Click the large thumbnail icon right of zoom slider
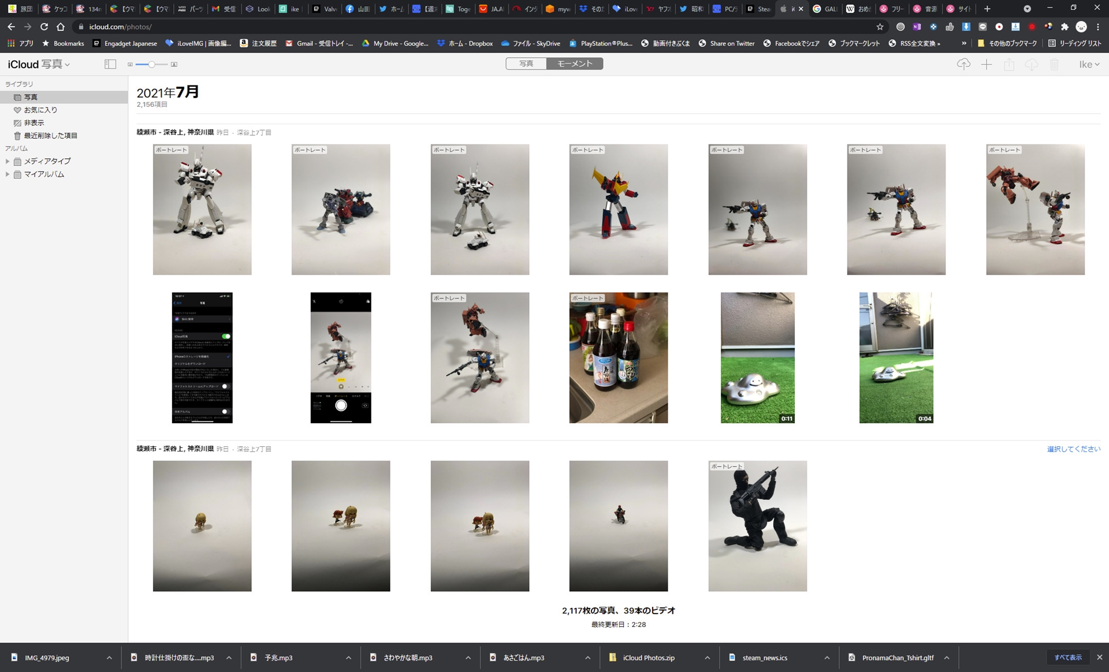This screenshot has width=1109, height=672. point(174,65)
